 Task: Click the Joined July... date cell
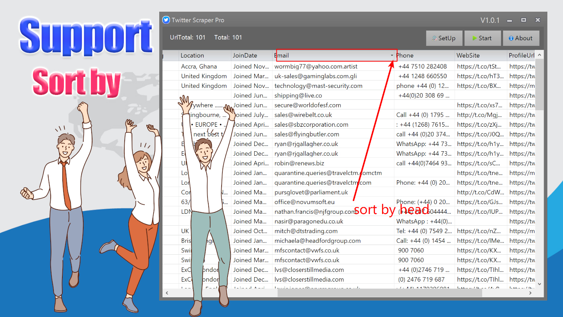tap(251, 115)
